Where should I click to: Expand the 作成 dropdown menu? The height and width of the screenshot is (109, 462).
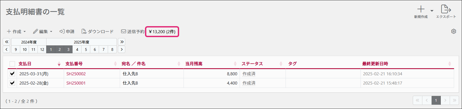pyautogui.click(x=16, y=32)
